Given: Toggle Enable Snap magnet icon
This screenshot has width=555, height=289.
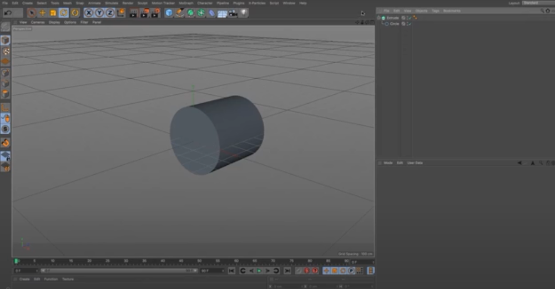Looking at the screenshot, I should click(x=6, y=143).
